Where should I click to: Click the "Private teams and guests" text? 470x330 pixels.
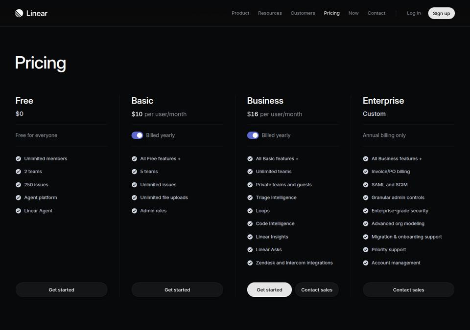point(284,185)
